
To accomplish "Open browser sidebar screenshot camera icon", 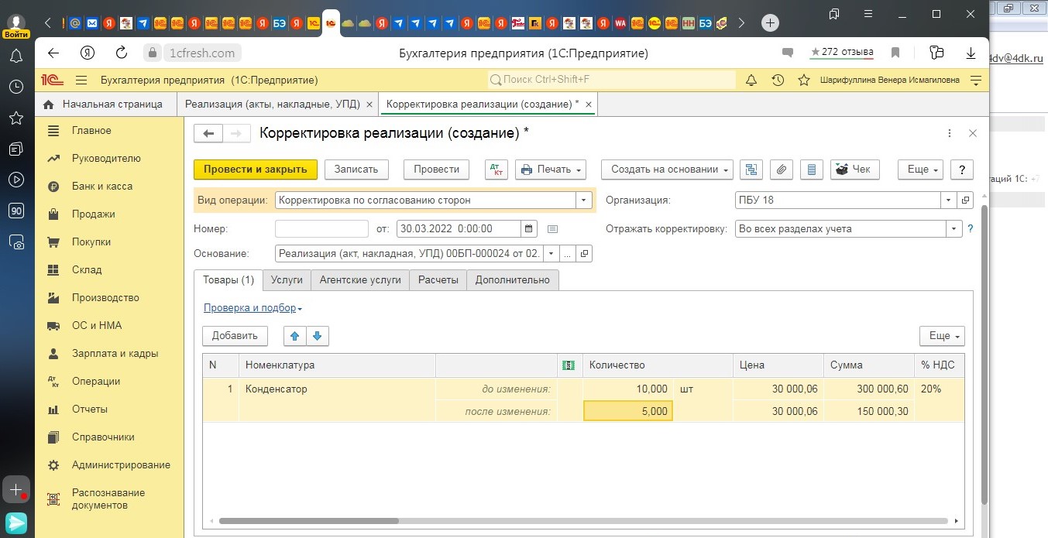I will click(16, 242).
